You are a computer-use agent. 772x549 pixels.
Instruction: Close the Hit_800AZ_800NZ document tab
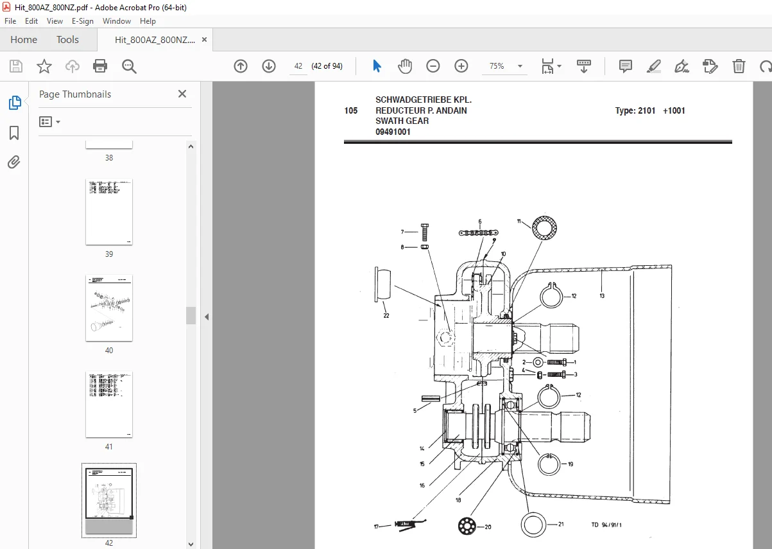[204, 40]
